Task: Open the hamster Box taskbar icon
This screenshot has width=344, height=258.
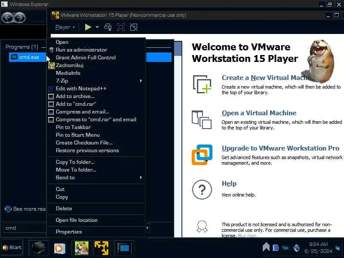Action: (82, 248)
